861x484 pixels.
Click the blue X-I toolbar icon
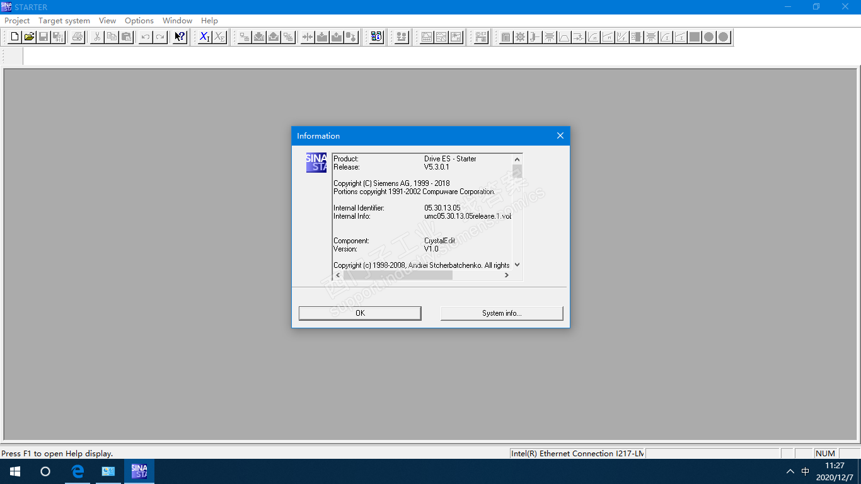pos(205,37)
